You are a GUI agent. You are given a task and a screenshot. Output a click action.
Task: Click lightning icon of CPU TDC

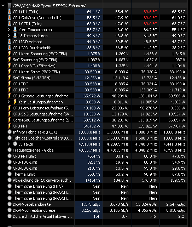(10, 84)
